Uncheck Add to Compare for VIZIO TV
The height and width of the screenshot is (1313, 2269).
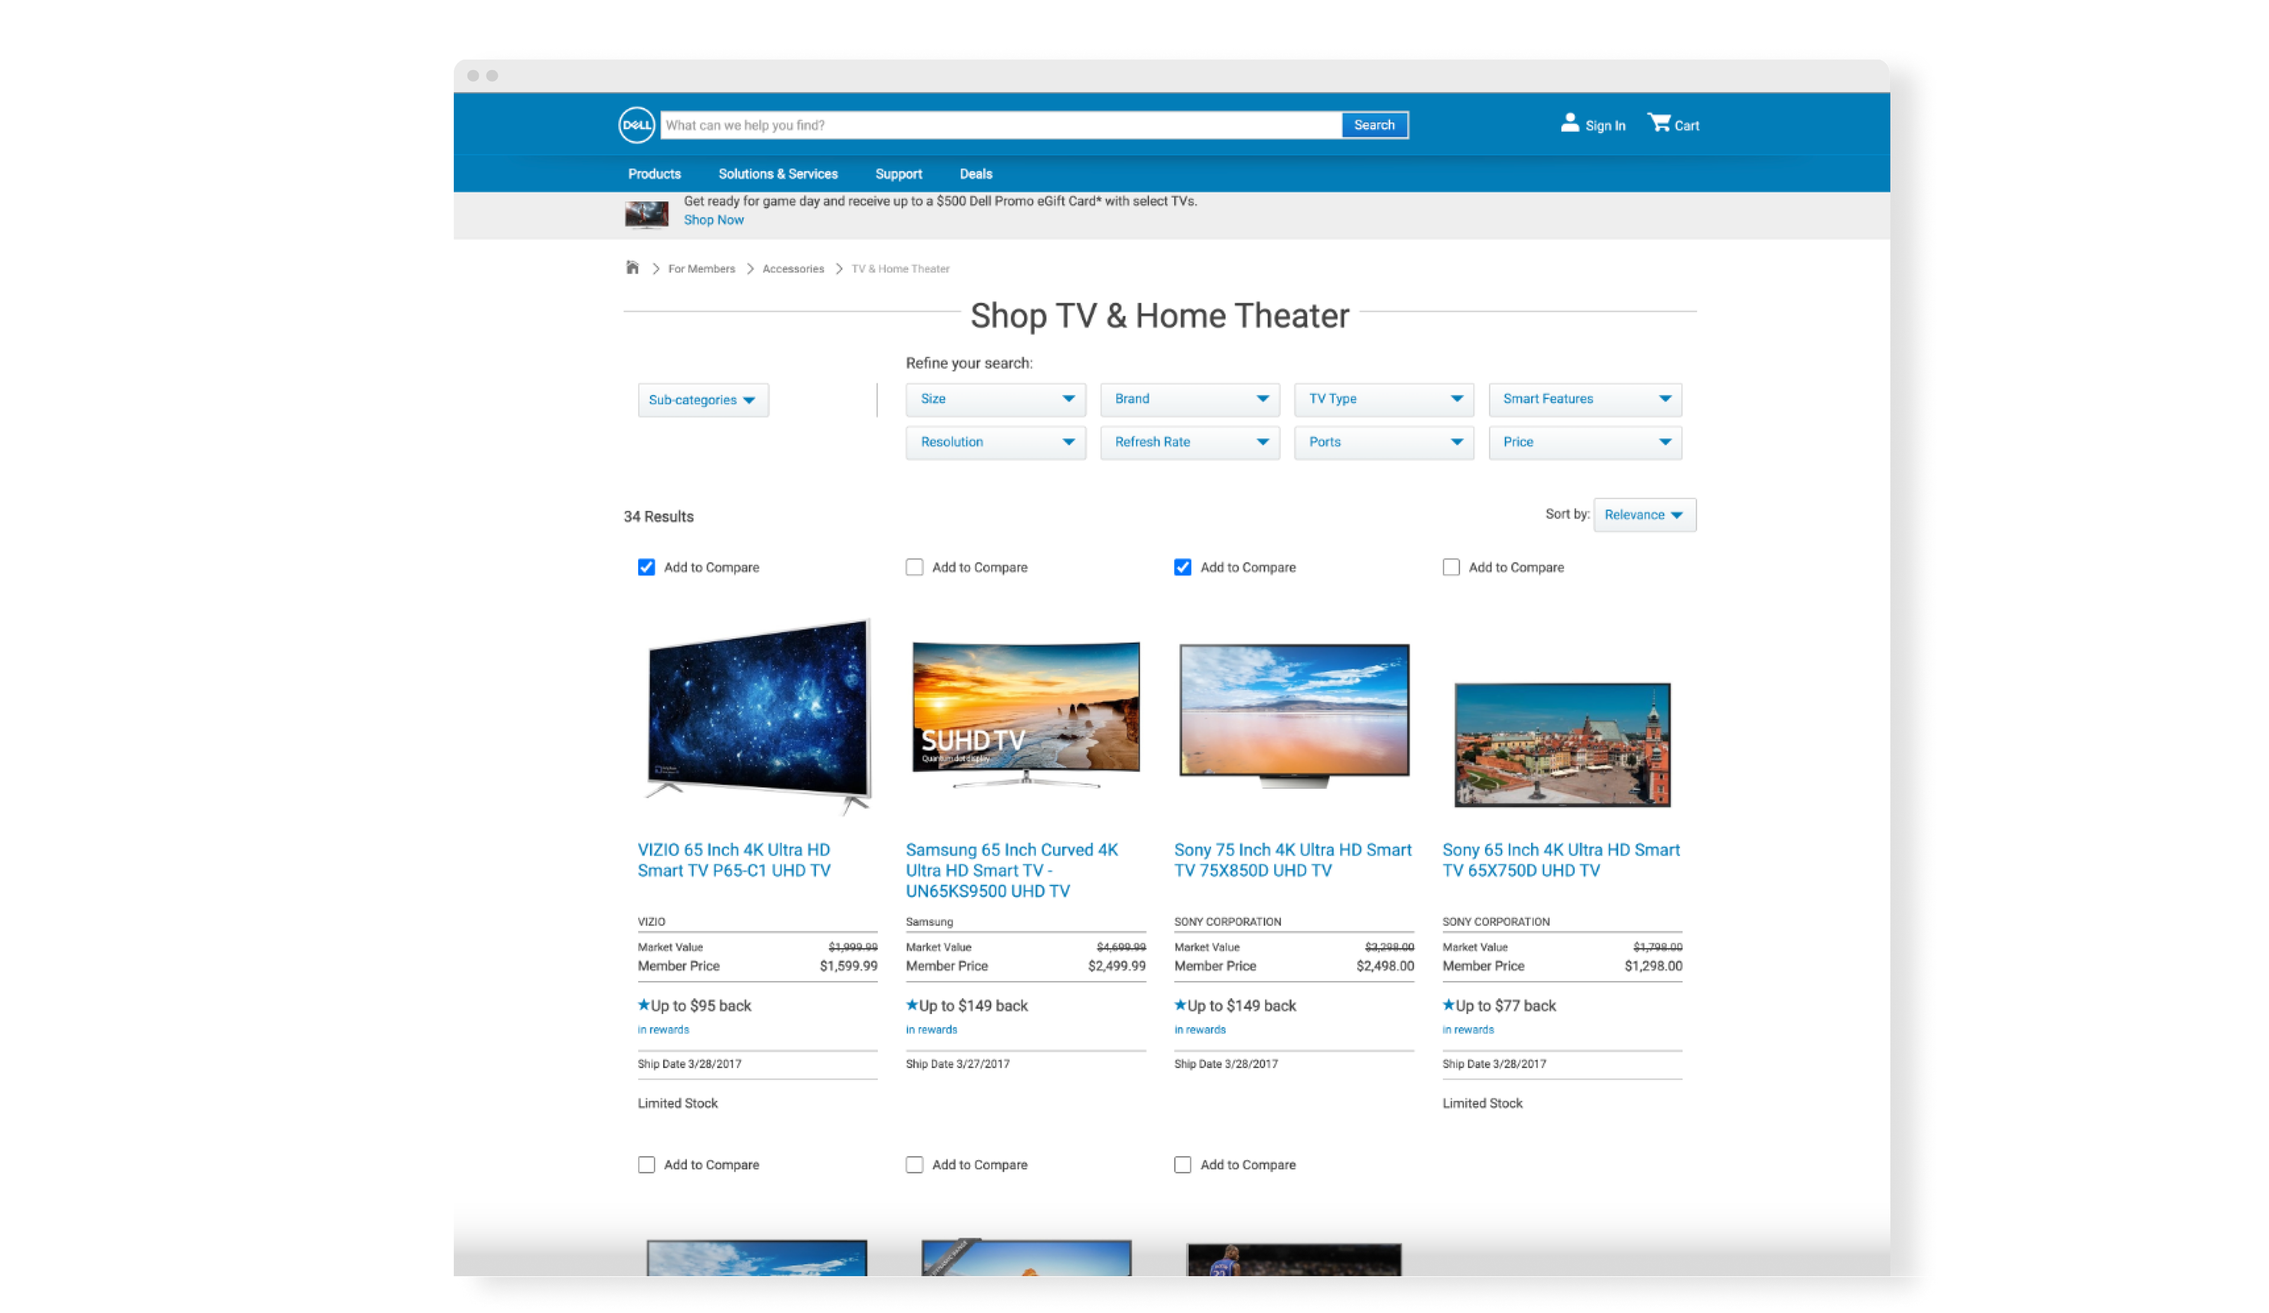tap(646, 567)
